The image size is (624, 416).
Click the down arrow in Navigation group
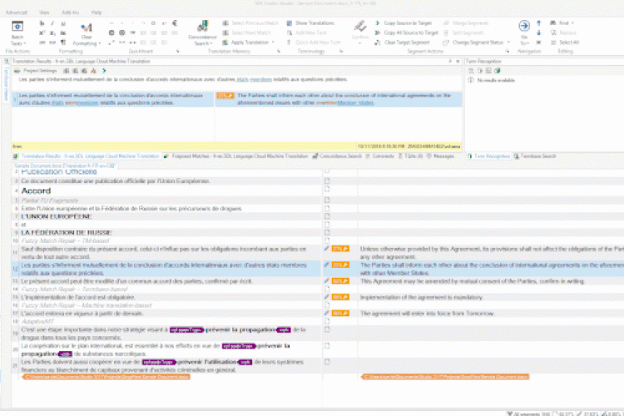tap(539, 33)
